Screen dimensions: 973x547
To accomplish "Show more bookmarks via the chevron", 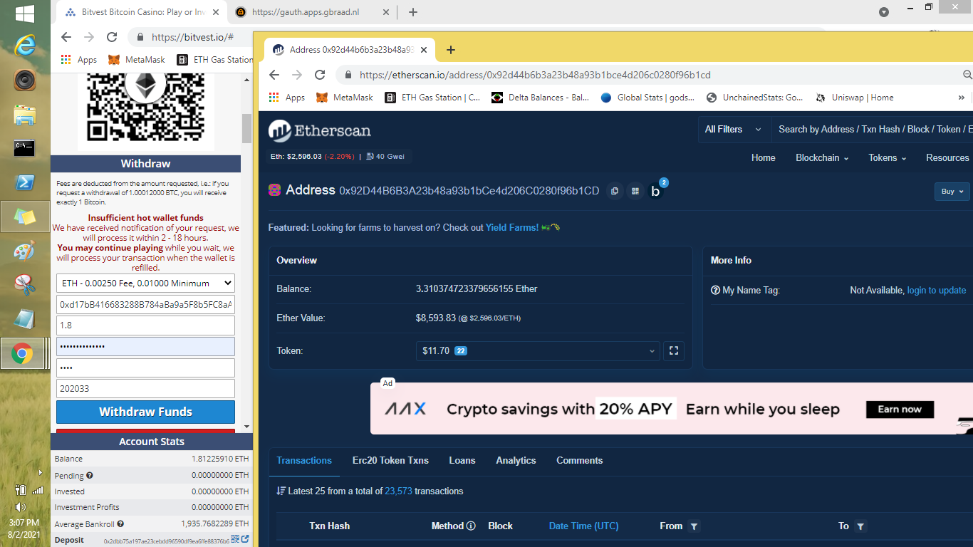I will (x=961, y=98).
